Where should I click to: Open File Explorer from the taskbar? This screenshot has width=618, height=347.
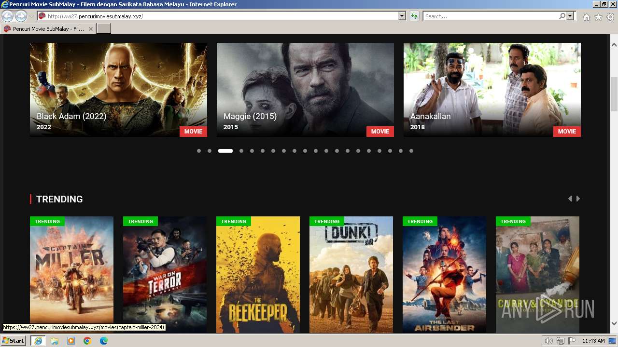tap(55, 341)
